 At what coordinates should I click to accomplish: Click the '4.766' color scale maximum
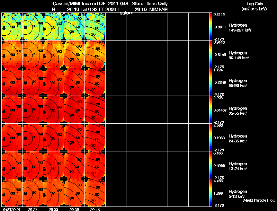[218, 181]
